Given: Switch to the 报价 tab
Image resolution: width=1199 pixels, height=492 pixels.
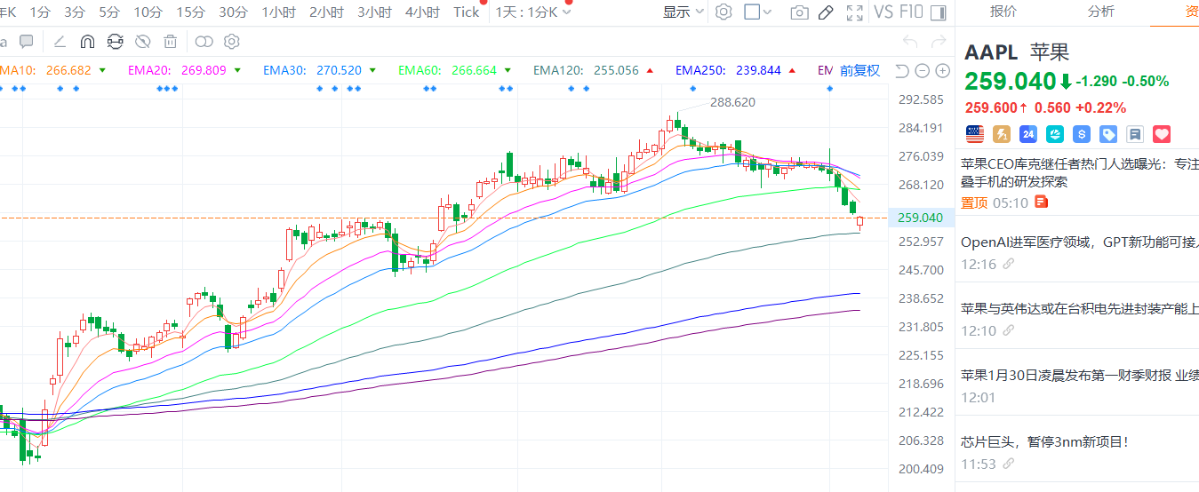Looking at the screenshot, I should [1003, 12].
